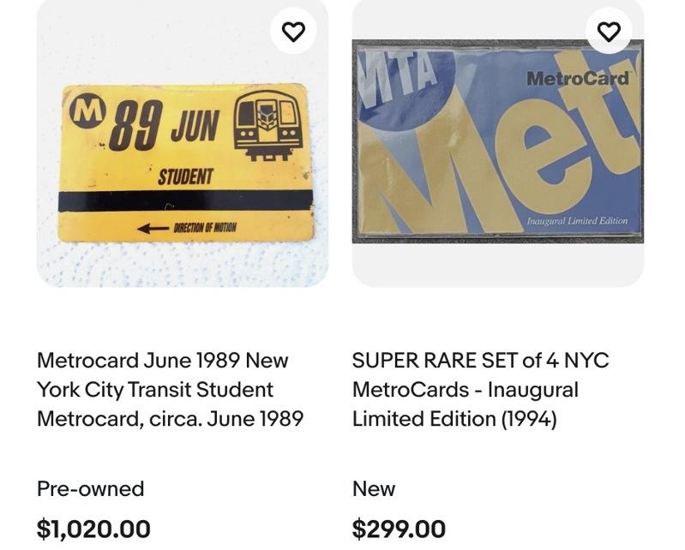Save the 1989 Student Metrocard to watchlist
685x550 pixels.
[x=293, y=32]
